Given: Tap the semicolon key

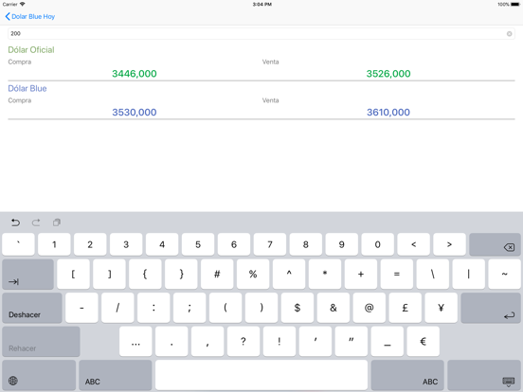Looking at the screenshot, I should [189, 308].
